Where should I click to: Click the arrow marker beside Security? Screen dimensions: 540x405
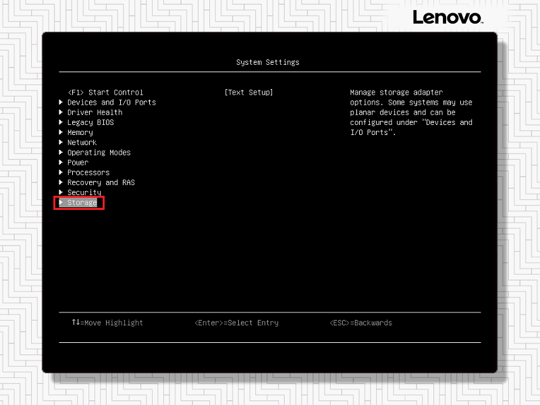61,192
